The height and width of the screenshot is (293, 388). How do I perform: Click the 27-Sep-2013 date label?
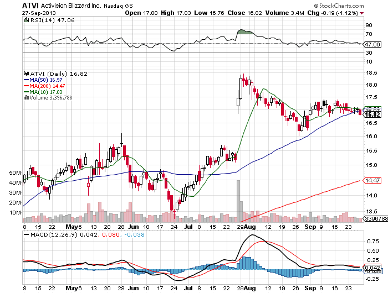click(39, 13)
